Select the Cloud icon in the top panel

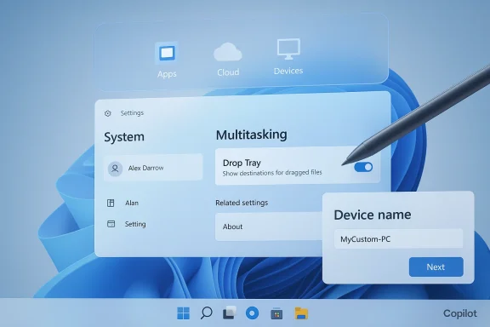click(x=227, y=52)
